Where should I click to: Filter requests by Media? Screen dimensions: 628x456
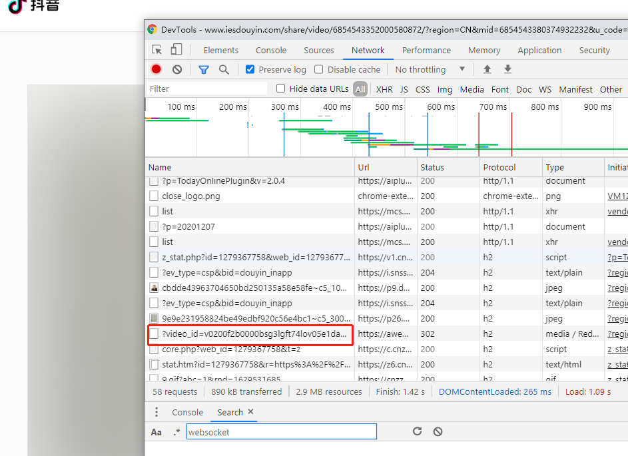[x=471, y=89]
